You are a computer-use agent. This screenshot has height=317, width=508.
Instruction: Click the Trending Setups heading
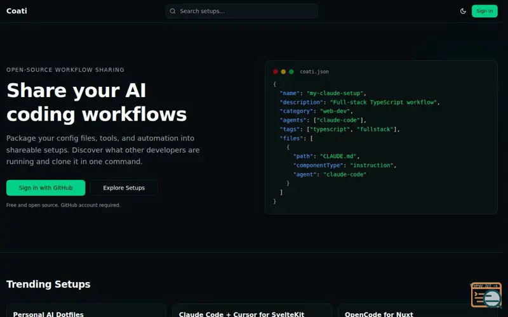pos(48,284)
